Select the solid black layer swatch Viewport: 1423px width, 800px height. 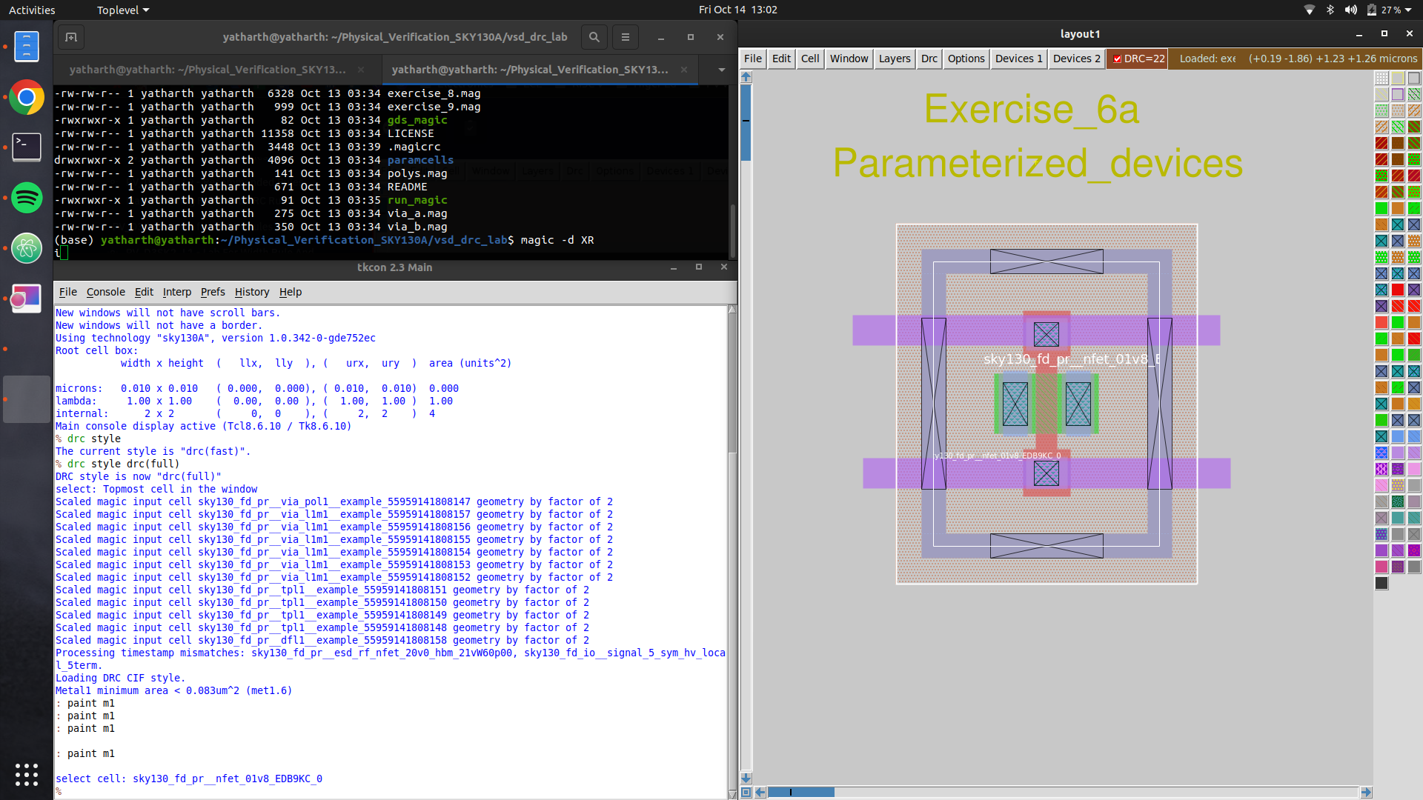pyautogui.click(x=1381, y=583)
